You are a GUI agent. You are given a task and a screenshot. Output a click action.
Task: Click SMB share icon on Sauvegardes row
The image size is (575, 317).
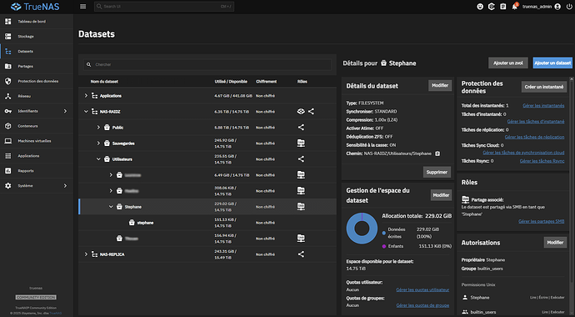301,143
